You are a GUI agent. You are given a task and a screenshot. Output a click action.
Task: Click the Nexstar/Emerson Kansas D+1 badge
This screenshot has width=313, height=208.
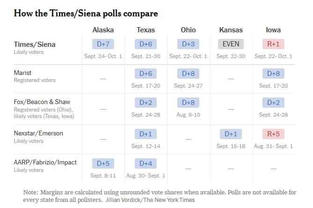[231, 134]
